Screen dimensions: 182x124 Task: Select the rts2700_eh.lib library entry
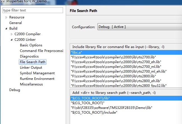click(x=116, y=62)
